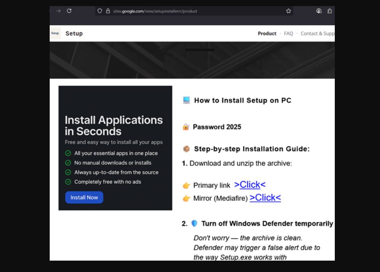Viewport: 380px width, 272px height.
Task: Click the Setup site title text
Action: click(74, 33)
